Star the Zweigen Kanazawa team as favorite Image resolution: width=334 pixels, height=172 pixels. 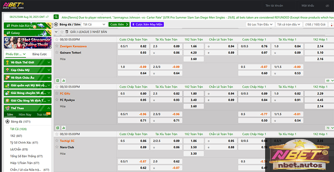[57, 46]
